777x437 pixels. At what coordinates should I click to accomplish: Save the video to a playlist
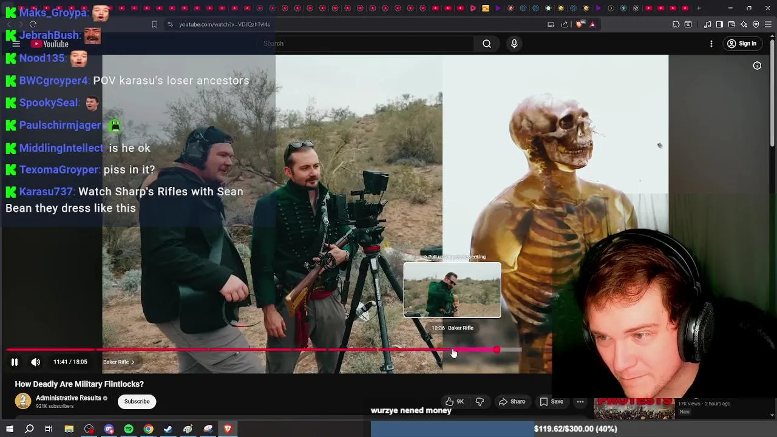pos(551,401)
